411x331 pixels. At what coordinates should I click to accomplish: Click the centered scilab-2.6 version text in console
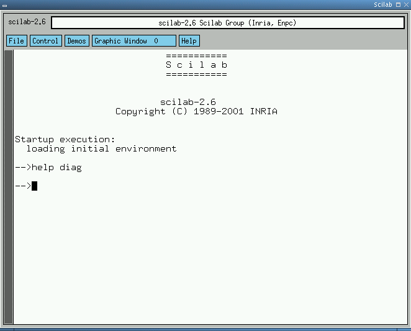point(187,102)
